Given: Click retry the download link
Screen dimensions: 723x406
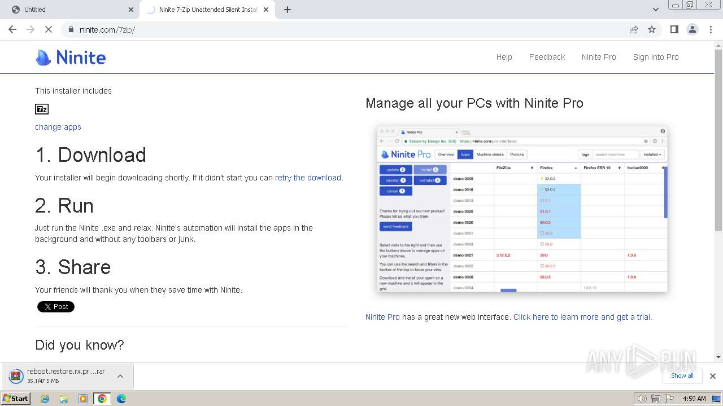Looking at the screenshot, I should coord(308,178).
